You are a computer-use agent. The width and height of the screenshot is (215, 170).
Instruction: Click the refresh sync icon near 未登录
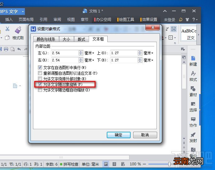click(x=180, y=20)
